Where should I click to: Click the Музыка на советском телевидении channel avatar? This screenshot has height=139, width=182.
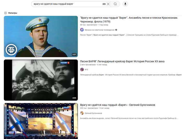point(82,30)
